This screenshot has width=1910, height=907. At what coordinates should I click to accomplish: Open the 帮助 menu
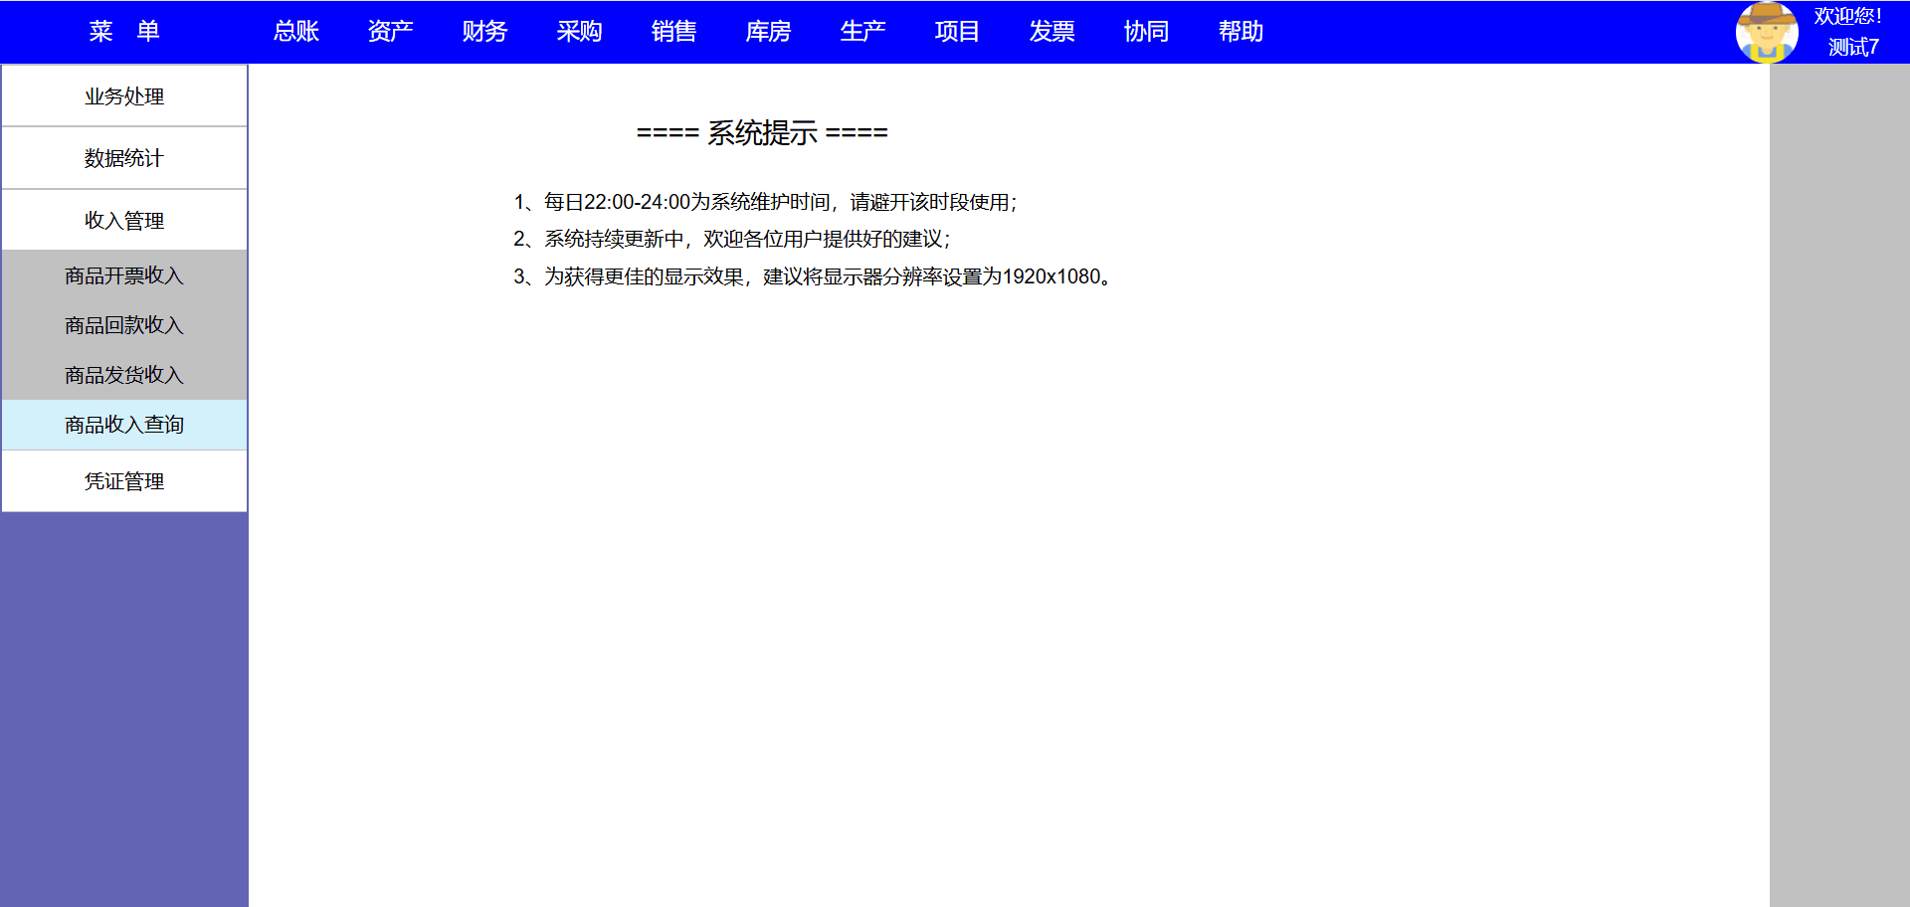[x=1241, y=32]
